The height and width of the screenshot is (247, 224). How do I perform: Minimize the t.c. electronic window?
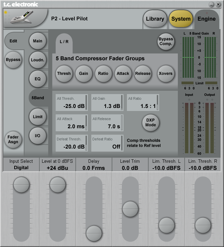[211, 4]
